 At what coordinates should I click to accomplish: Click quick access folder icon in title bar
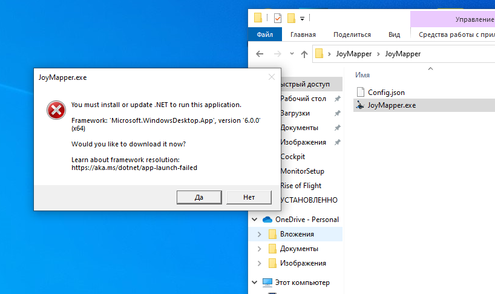(x=258, y=18)
